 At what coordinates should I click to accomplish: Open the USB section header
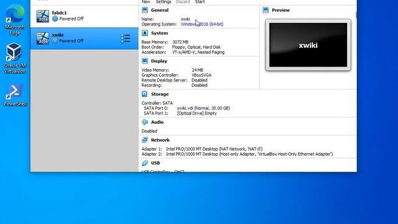155,163
